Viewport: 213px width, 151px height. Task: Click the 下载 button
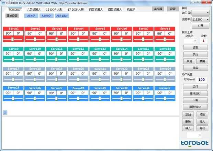(x=195, y=100)
